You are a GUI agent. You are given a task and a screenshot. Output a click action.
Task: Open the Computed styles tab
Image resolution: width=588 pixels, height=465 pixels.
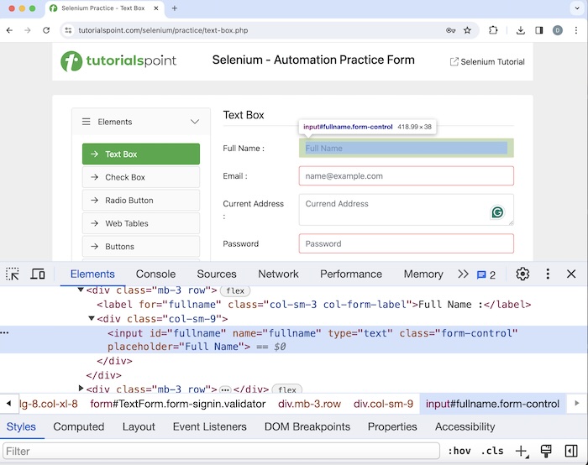[x=78, y=426]
